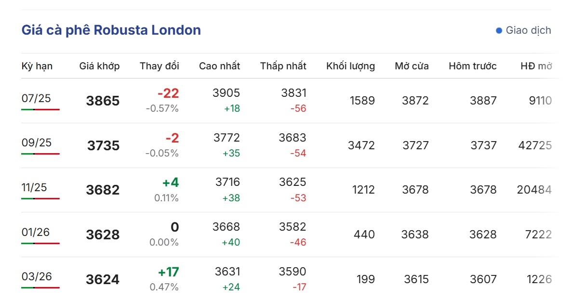574x300 pixels.
Task: Select the 07/25 contract term
Action: (x=36, y=98)
